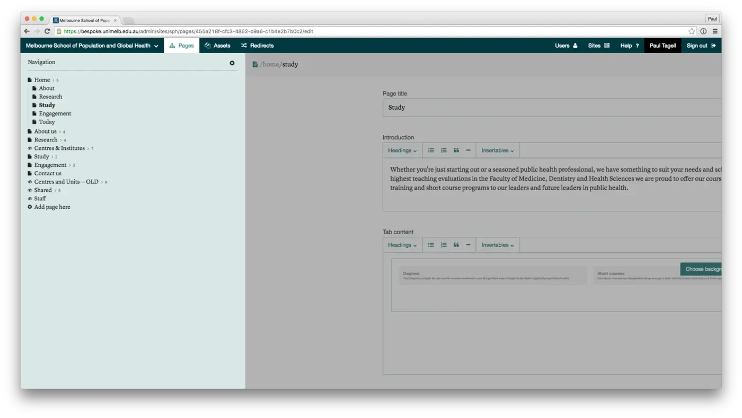The height and width of the screenshot is (418, 742).
Task: Collapse the Home page's 5 subpages
Action: pyautogui.click(x=55, y=80)
